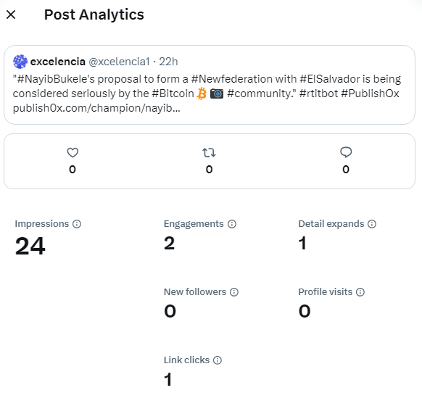
Task: Close the Post Analytics panel
Action: pos(11,14)
